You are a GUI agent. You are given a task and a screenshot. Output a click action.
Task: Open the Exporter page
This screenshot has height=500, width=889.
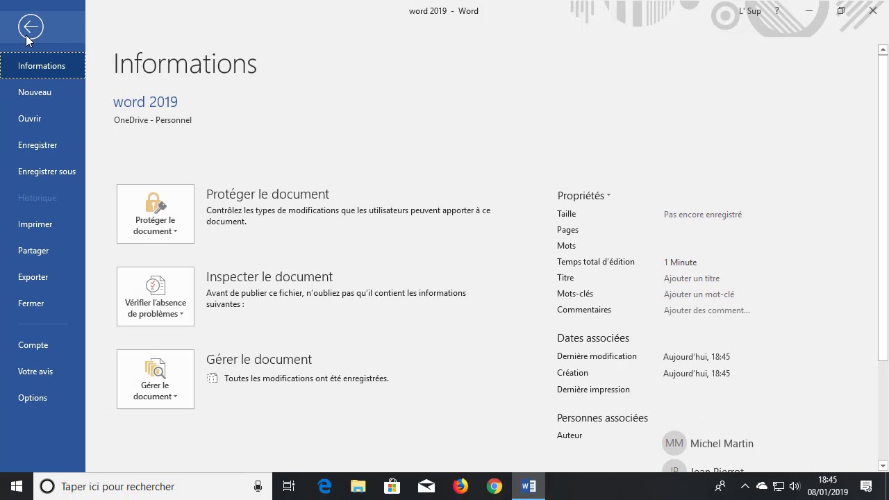pyautogui.click(x=42, y=277)
